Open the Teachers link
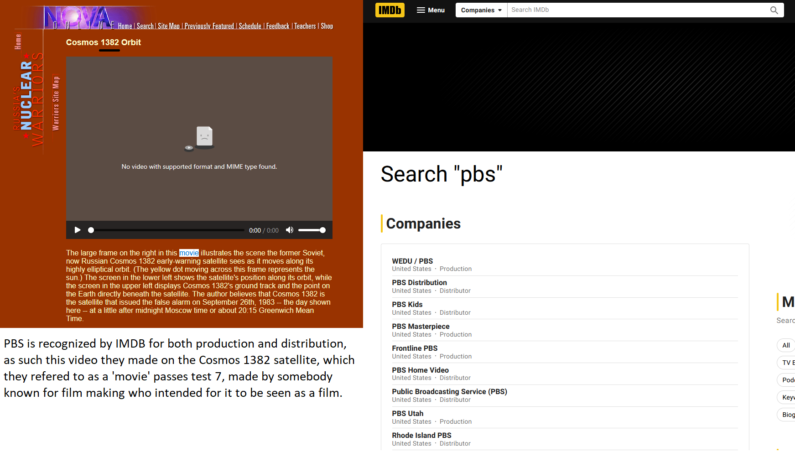The height and width of the screenshot is (452, 795). [305, 26]
